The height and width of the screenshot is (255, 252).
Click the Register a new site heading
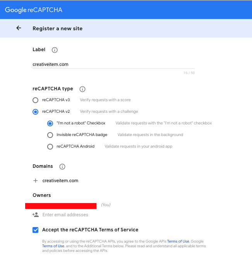click(x=57, y=28)
